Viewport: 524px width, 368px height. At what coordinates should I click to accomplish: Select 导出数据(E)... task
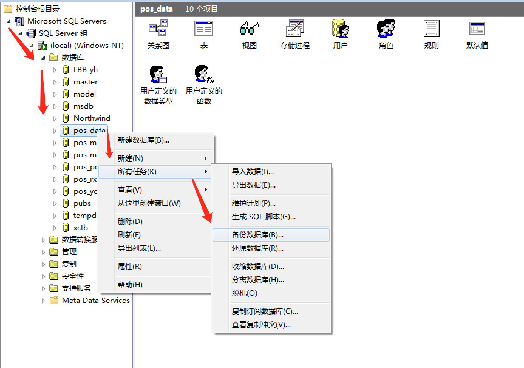(x=271, y=185)
